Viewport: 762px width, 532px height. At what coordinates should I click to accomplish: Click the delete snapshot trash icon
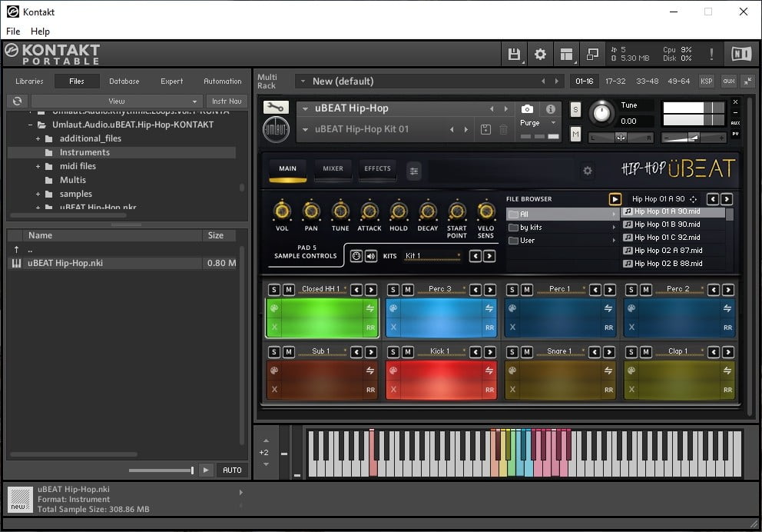[x=503, y=129]
